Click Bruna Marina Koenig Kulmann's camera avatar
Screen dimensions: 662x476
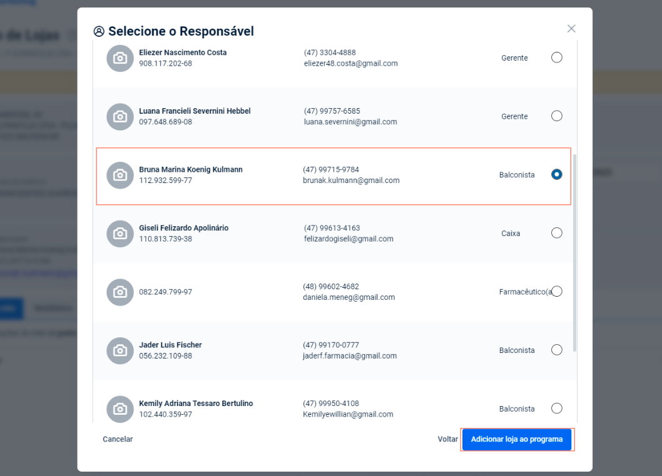tap(120, 175)
